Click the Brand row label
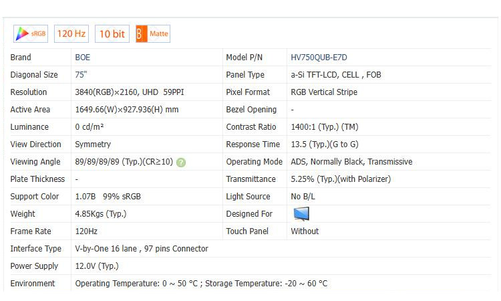The width and height of the screenshot is (501, 301). point(21,58)
